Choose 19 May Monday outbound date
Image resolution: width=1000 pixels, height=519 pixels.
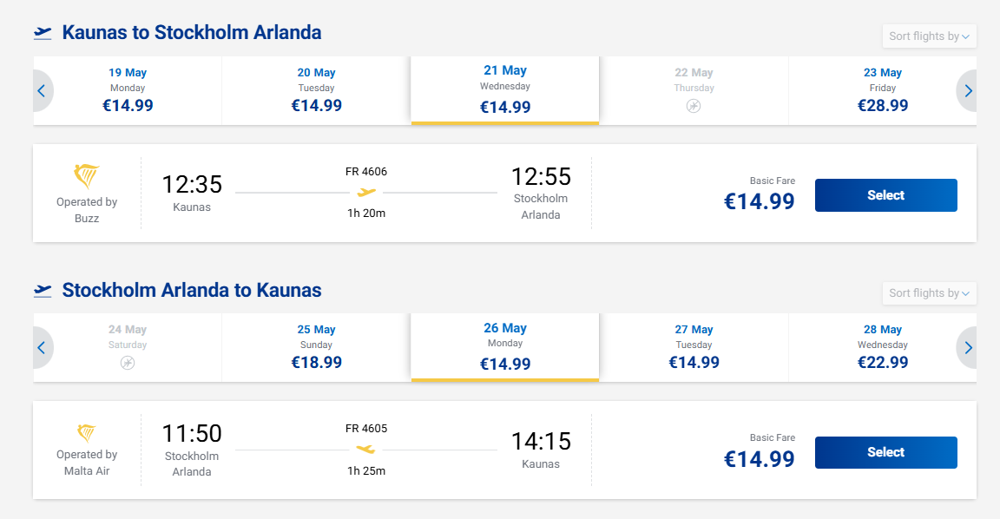pos(128,90)
